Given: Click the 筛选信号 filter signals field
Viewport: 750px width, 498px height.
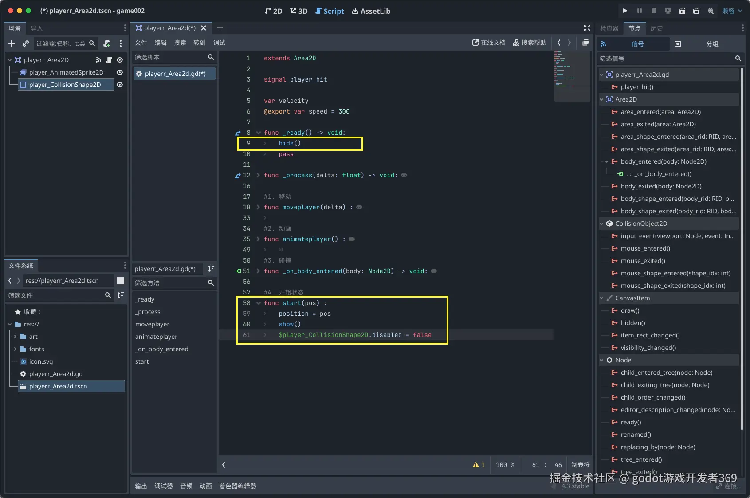Looking at the screenshot, I should pos(670,59).
